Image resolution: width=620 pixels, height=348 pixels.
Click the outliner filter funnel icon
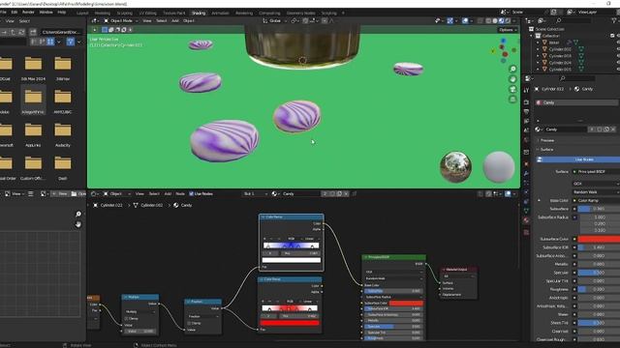tap(614, 20)
